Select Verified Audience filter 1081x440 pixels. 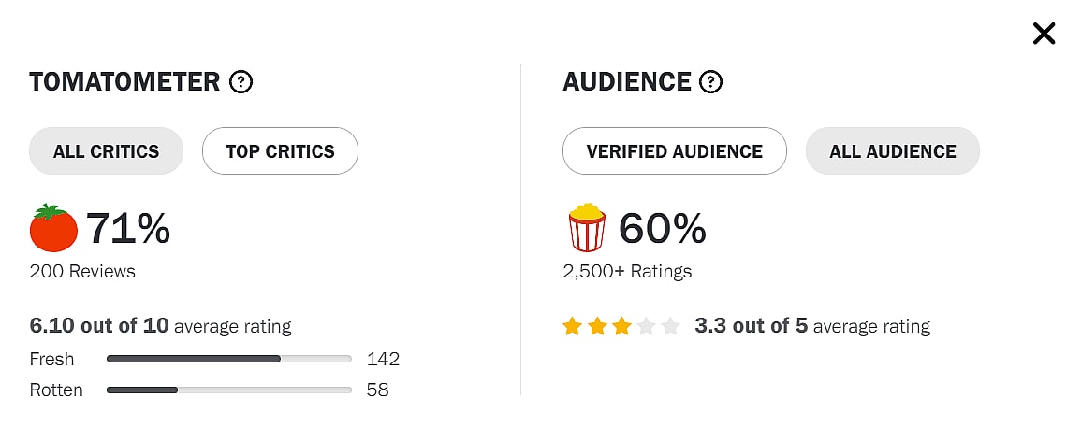[674, 151]
